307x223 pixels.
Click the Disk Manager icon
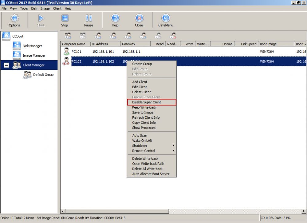point(17,46)
